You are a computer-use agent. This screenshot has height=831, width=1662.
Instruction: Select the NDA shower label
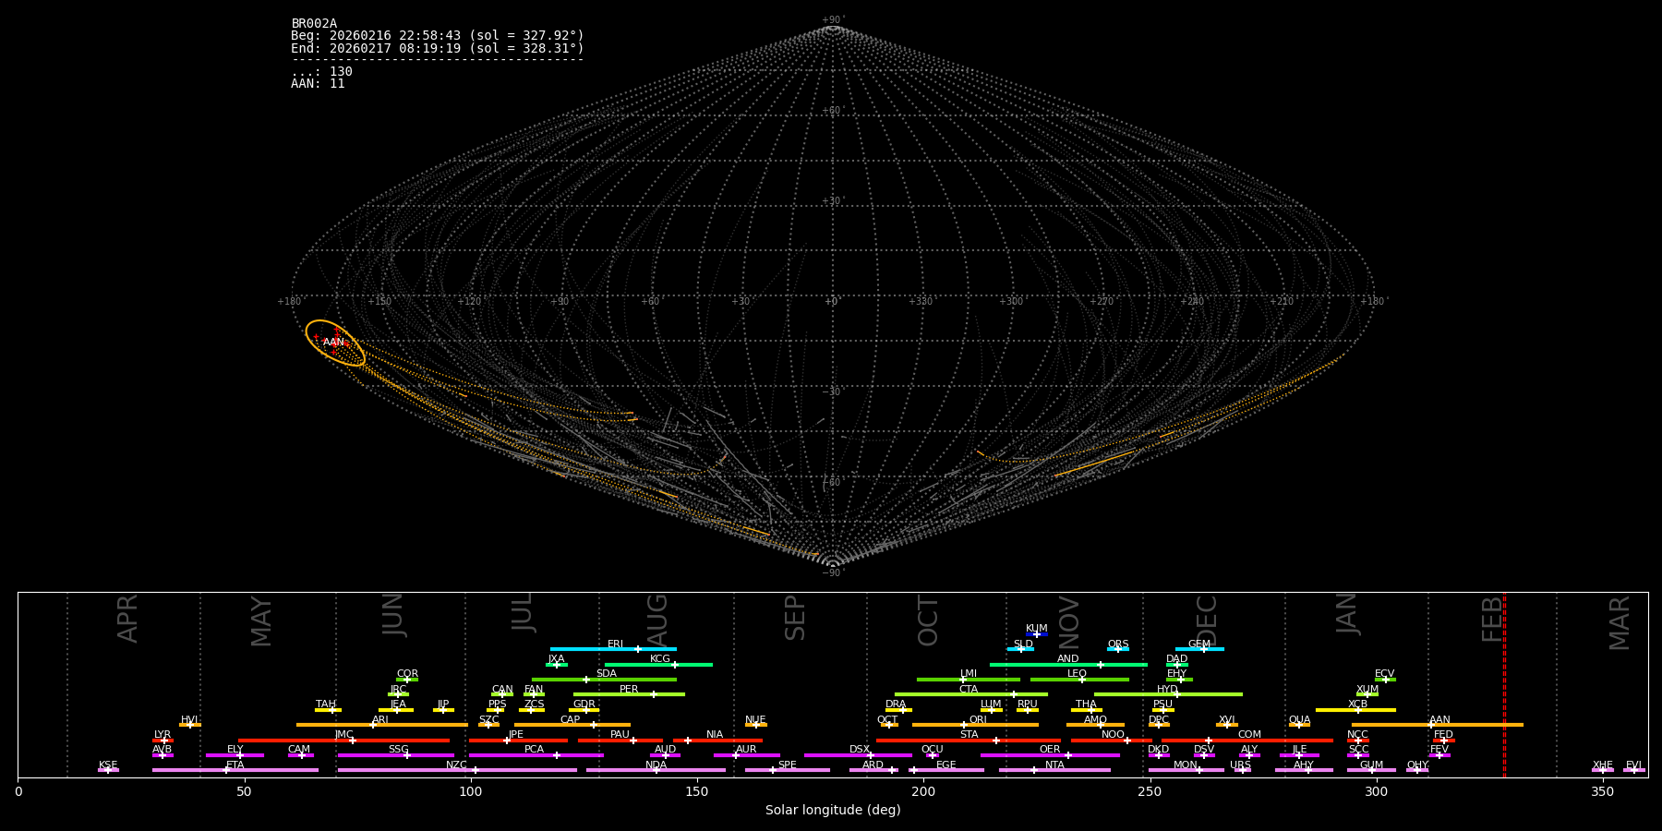click(x=656, y=765)
